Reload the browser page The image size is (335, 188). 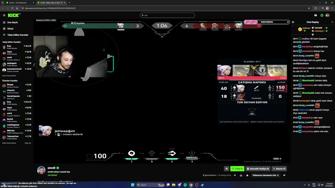coord(12,8)
